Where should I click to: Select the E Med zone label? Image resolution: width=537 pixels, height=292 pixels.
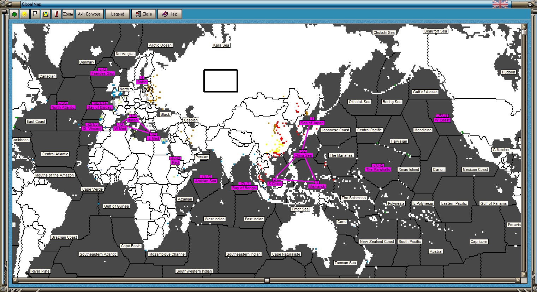(x=153, y=138)
